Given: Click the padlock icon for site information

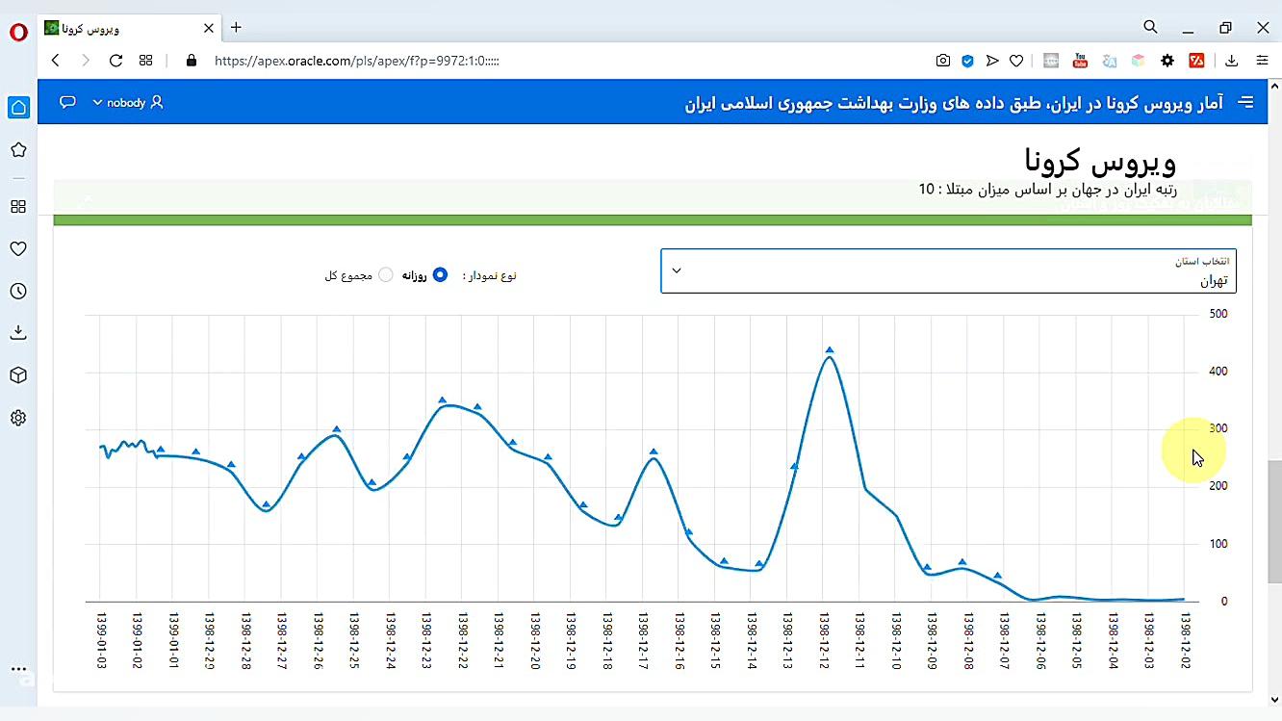Looking at the screenshot, I should 191,60.
